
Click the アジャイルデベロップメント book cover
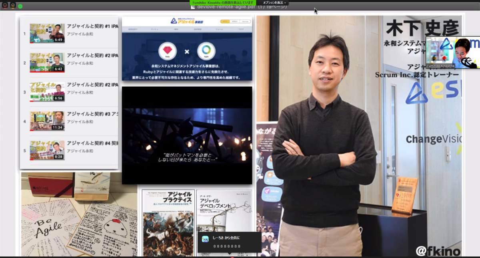pyautogui.click(x=224, y=223)
